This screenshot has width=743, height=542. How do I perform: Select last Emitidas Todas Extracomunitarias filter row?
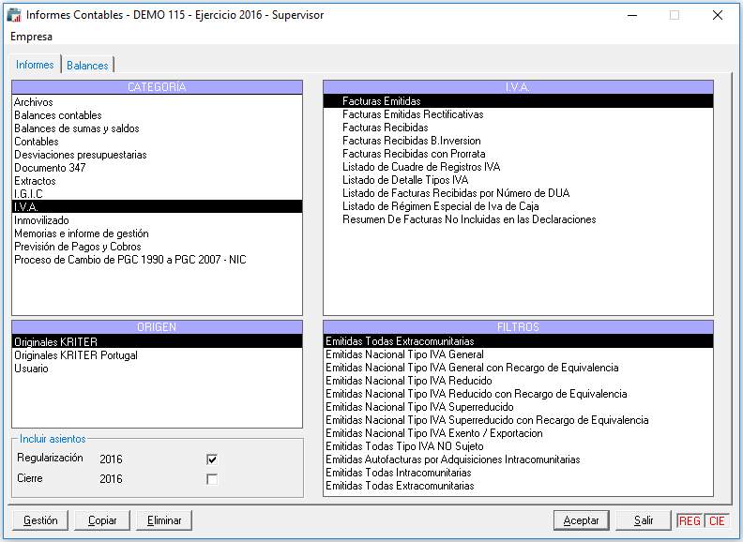tap(519, 486)
